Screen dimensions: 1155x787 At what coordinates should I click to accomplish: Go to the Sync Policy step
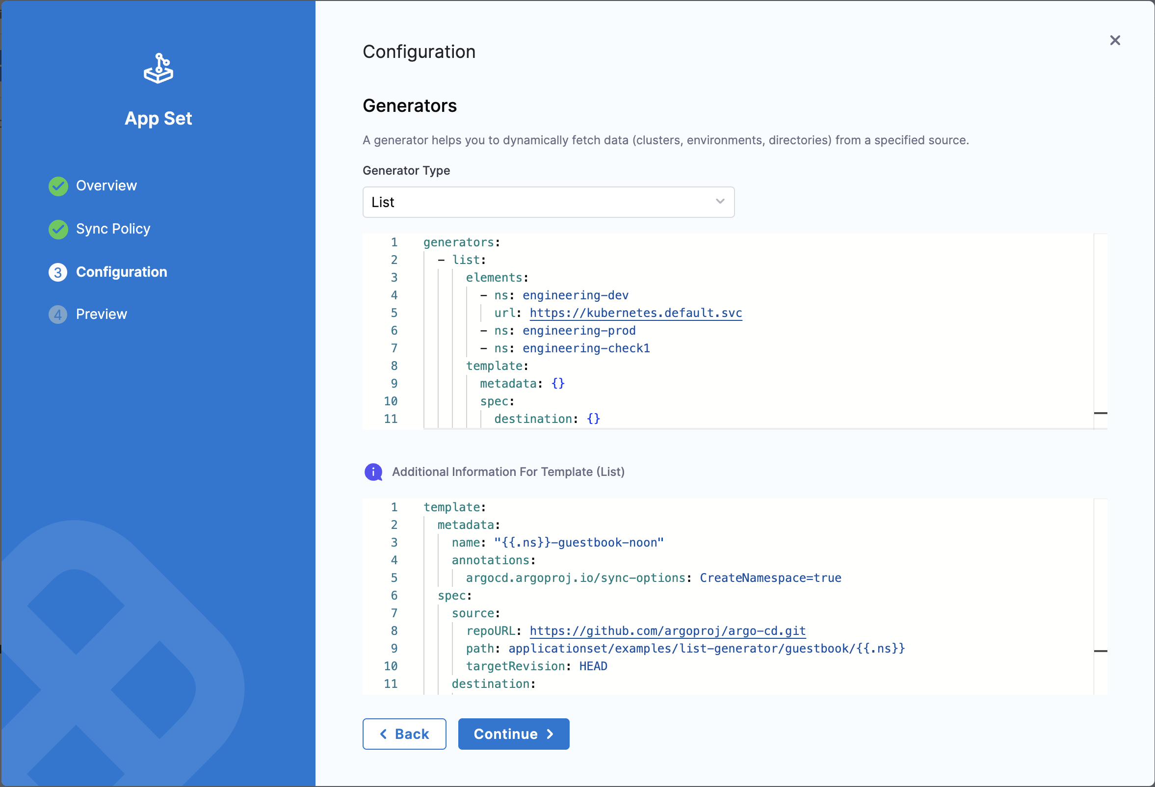[113, 229]
